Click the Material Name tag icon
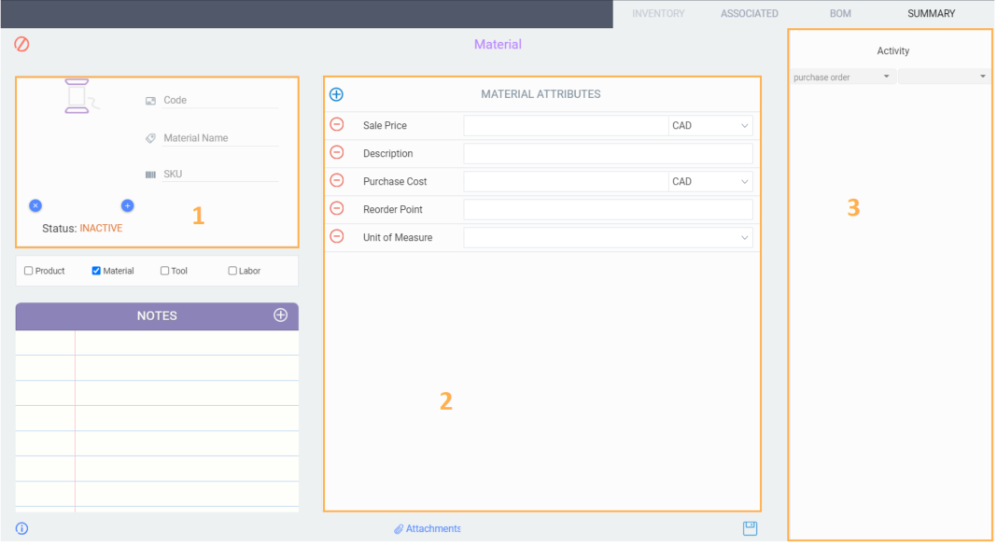The image size is (997, 546). coord(150,138)
